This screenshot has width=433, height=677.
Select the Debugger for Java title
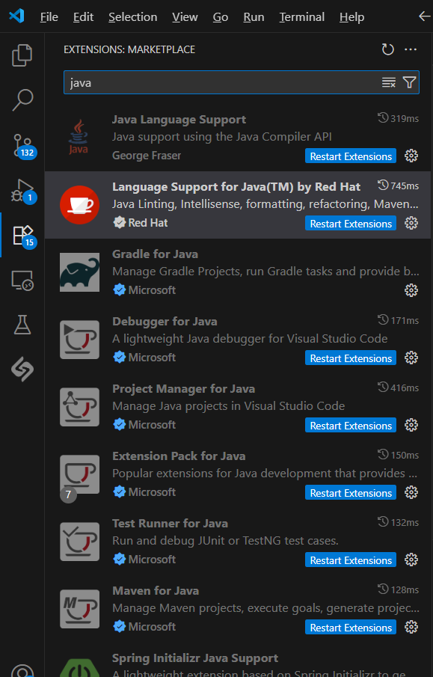(165, 321)
